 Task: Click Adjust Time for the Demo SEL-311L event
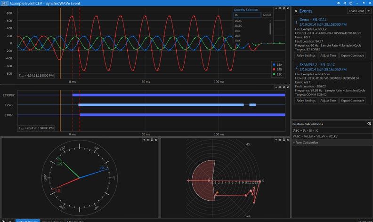click(328, 55)
